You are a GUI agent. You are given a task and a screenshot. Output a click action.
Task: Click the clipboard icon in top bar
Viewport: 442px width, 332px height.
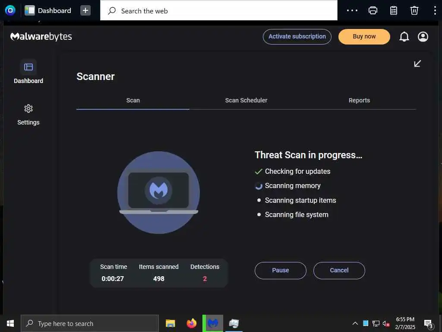click(394, 10)
